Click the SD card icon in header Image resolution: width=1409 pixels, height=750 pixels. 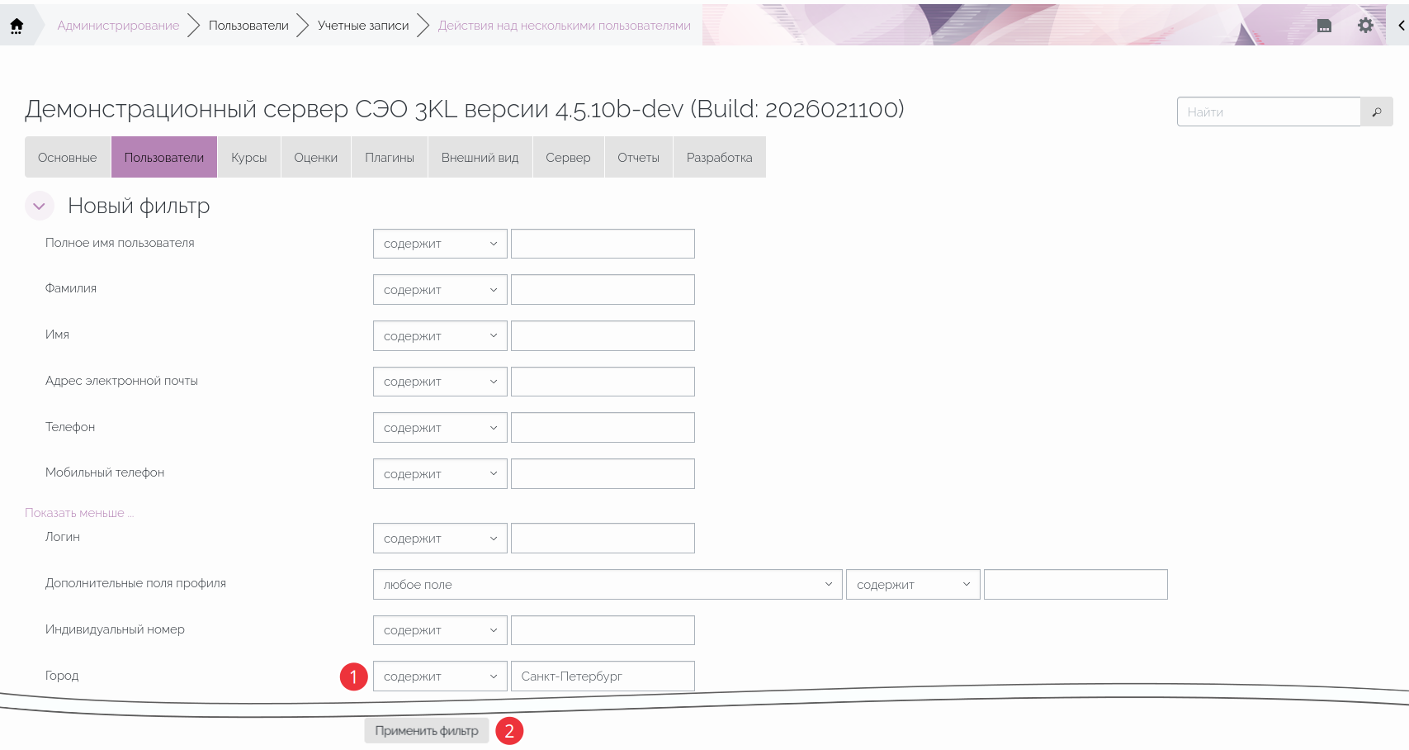click(x=1324, y=26)
